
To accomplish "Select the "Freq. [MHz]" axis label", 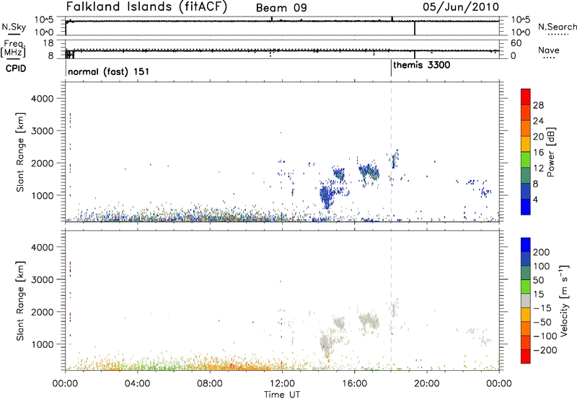I will pyautogui.click(x=14, y=48).
